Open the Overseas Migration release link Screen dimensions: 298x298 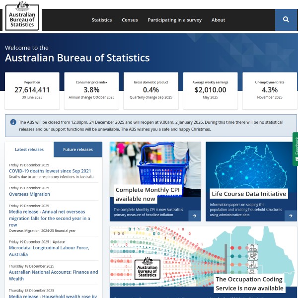pos(29,194)
